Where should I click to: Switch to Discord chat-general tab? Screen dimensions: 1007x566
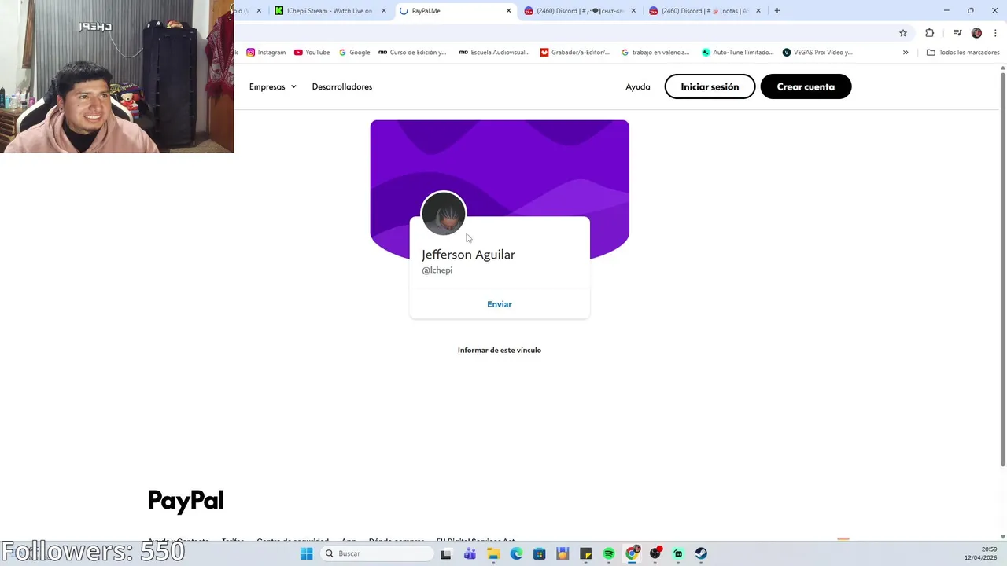coord(580,11)
